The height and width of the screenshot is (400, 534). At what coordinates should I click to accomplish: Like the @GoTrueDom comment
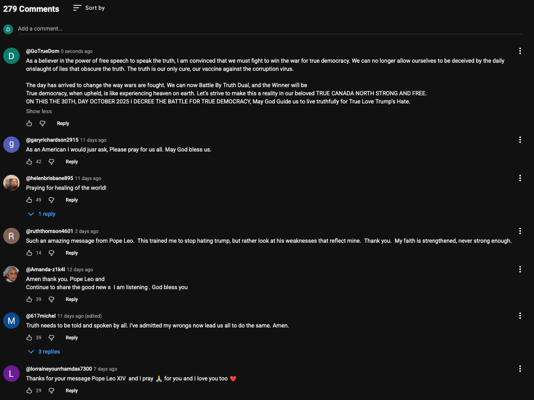click(29, 123)
